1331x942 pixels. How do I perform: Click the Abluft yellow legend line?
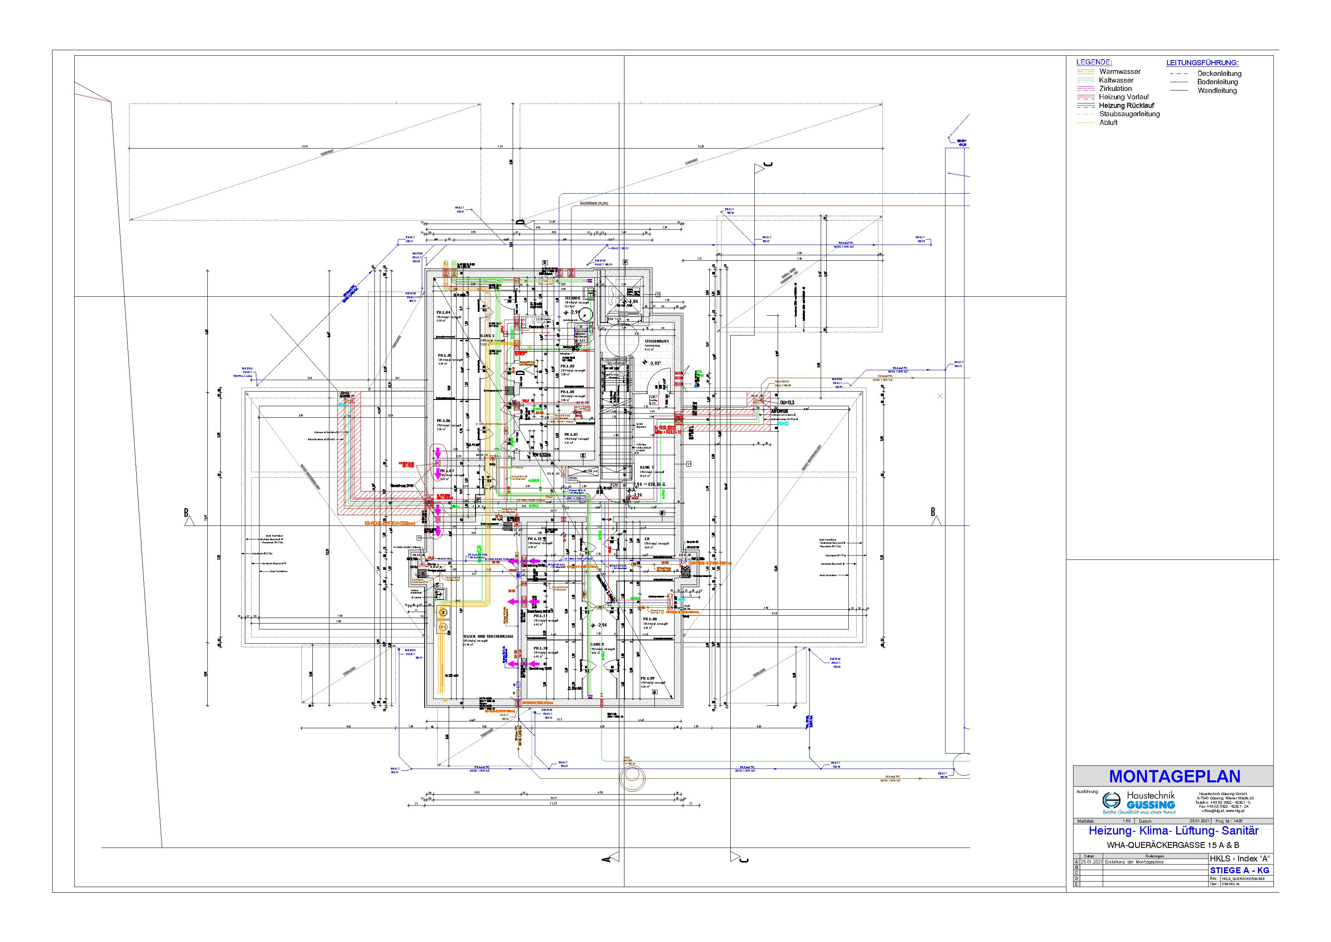click(x=1085, y=122)
